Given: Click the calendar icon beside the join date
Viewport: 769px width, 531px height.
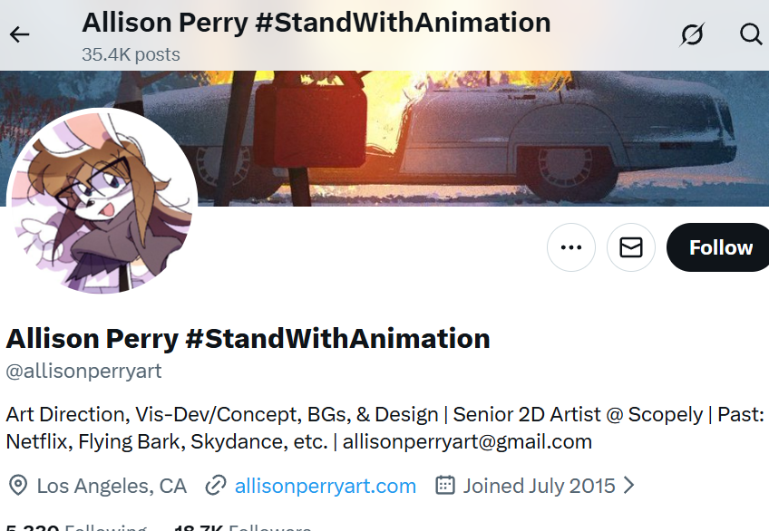Looking at the screenshot, I should pos(444,486).
